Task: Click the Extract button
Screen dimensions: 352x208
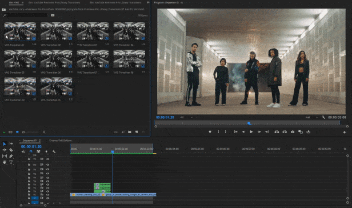Action: coord(285,132)
